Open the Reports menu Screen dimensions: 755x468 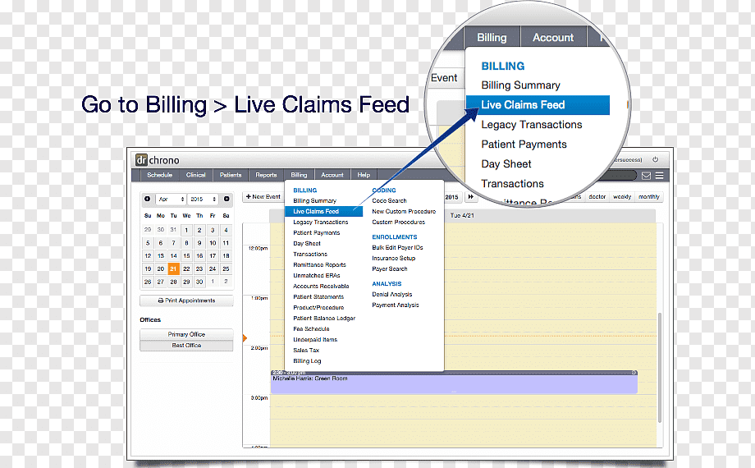[266, 175]
